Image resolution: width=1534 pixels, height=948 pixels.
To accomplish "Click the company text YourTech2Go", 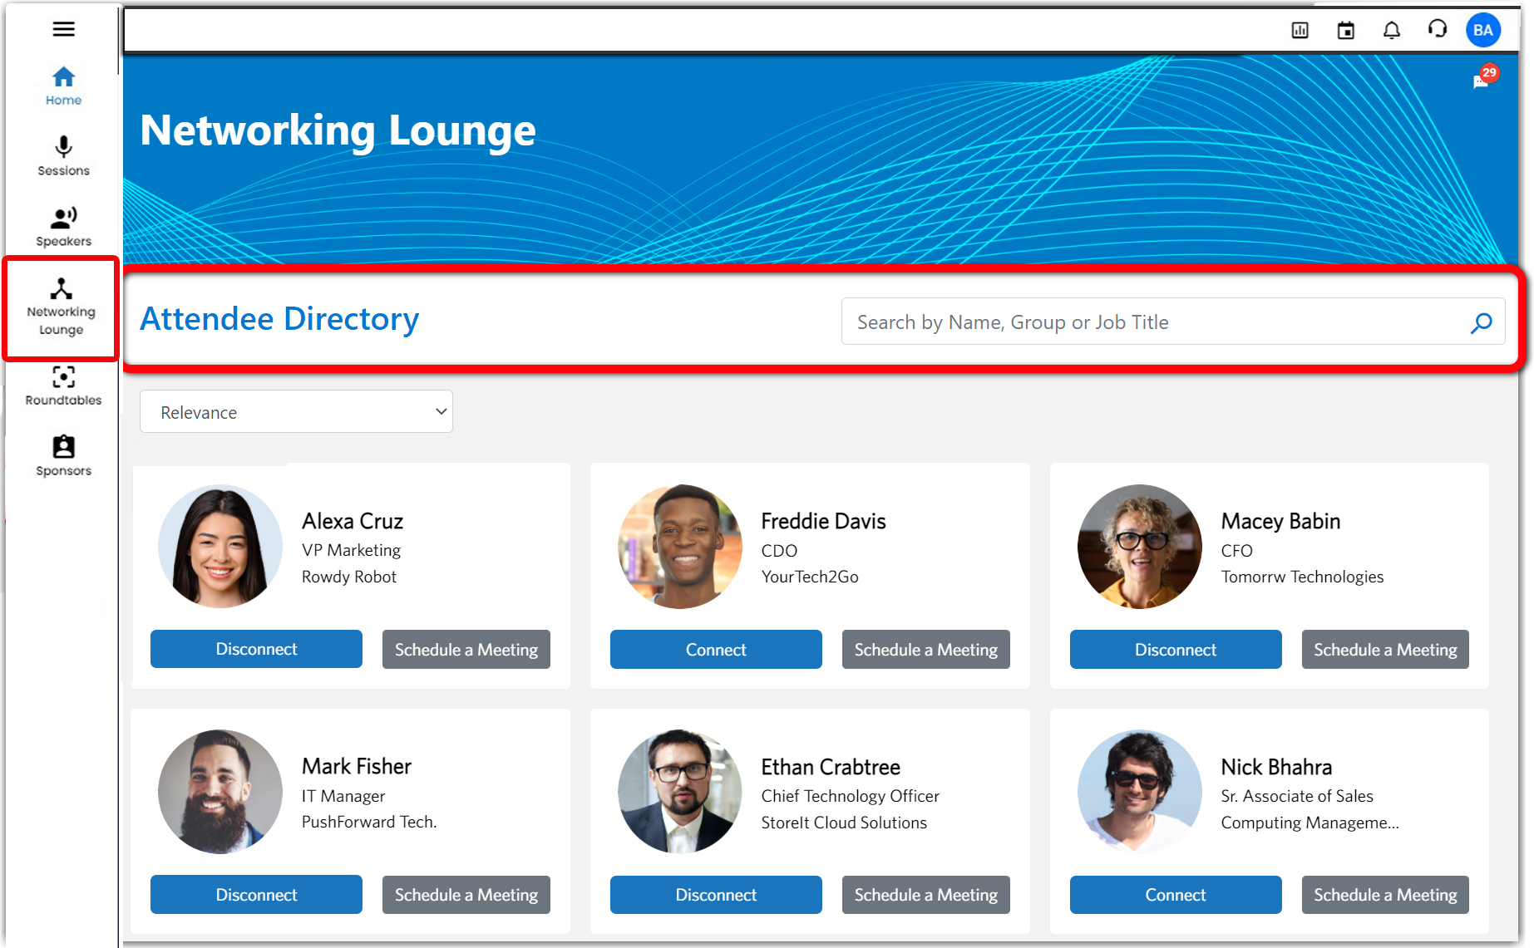I will pos(810,577).
